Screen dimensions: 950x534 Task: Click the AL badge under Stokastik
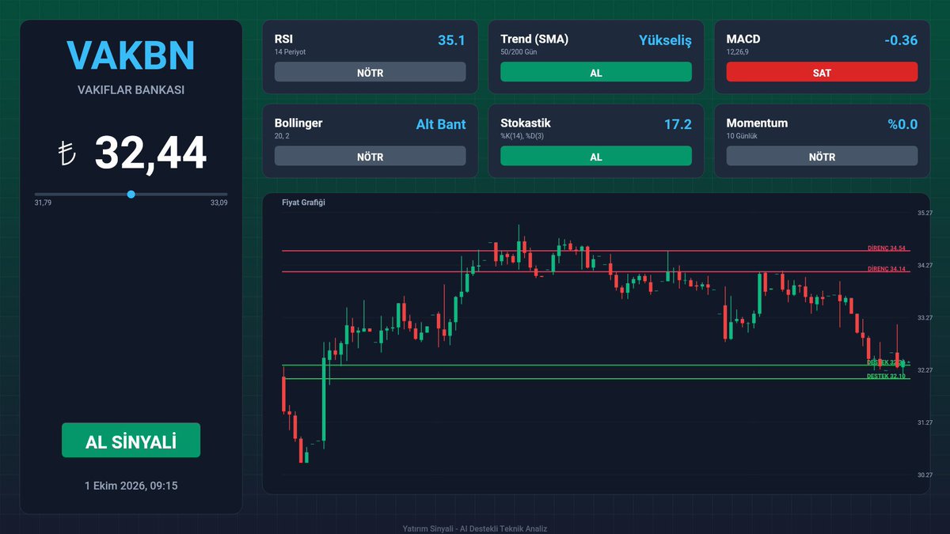596,157
